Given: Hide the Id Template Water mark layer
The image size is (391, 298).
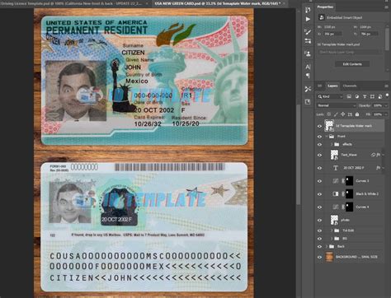Looking at the screenshot, I should click(x=319, y=126).
